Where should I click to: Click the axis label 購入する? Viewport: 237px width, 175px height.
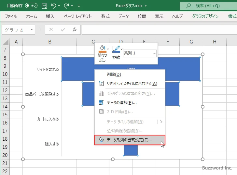pos(52,144)
